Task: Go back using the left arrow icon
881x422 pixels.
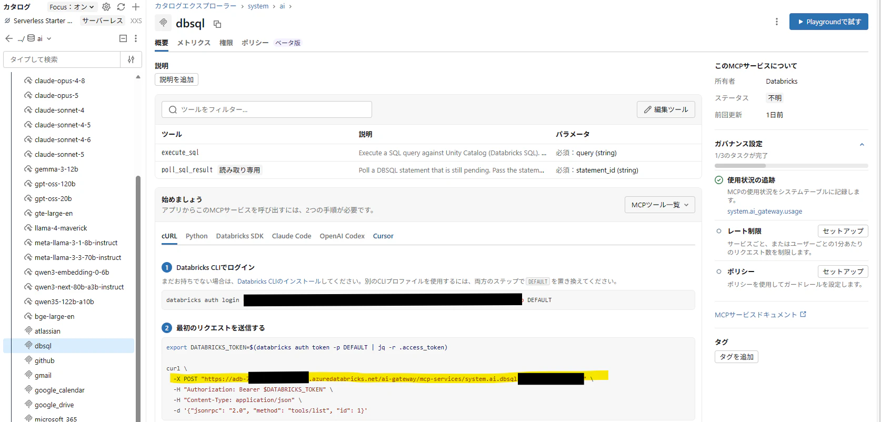Action: click(9, 38)
